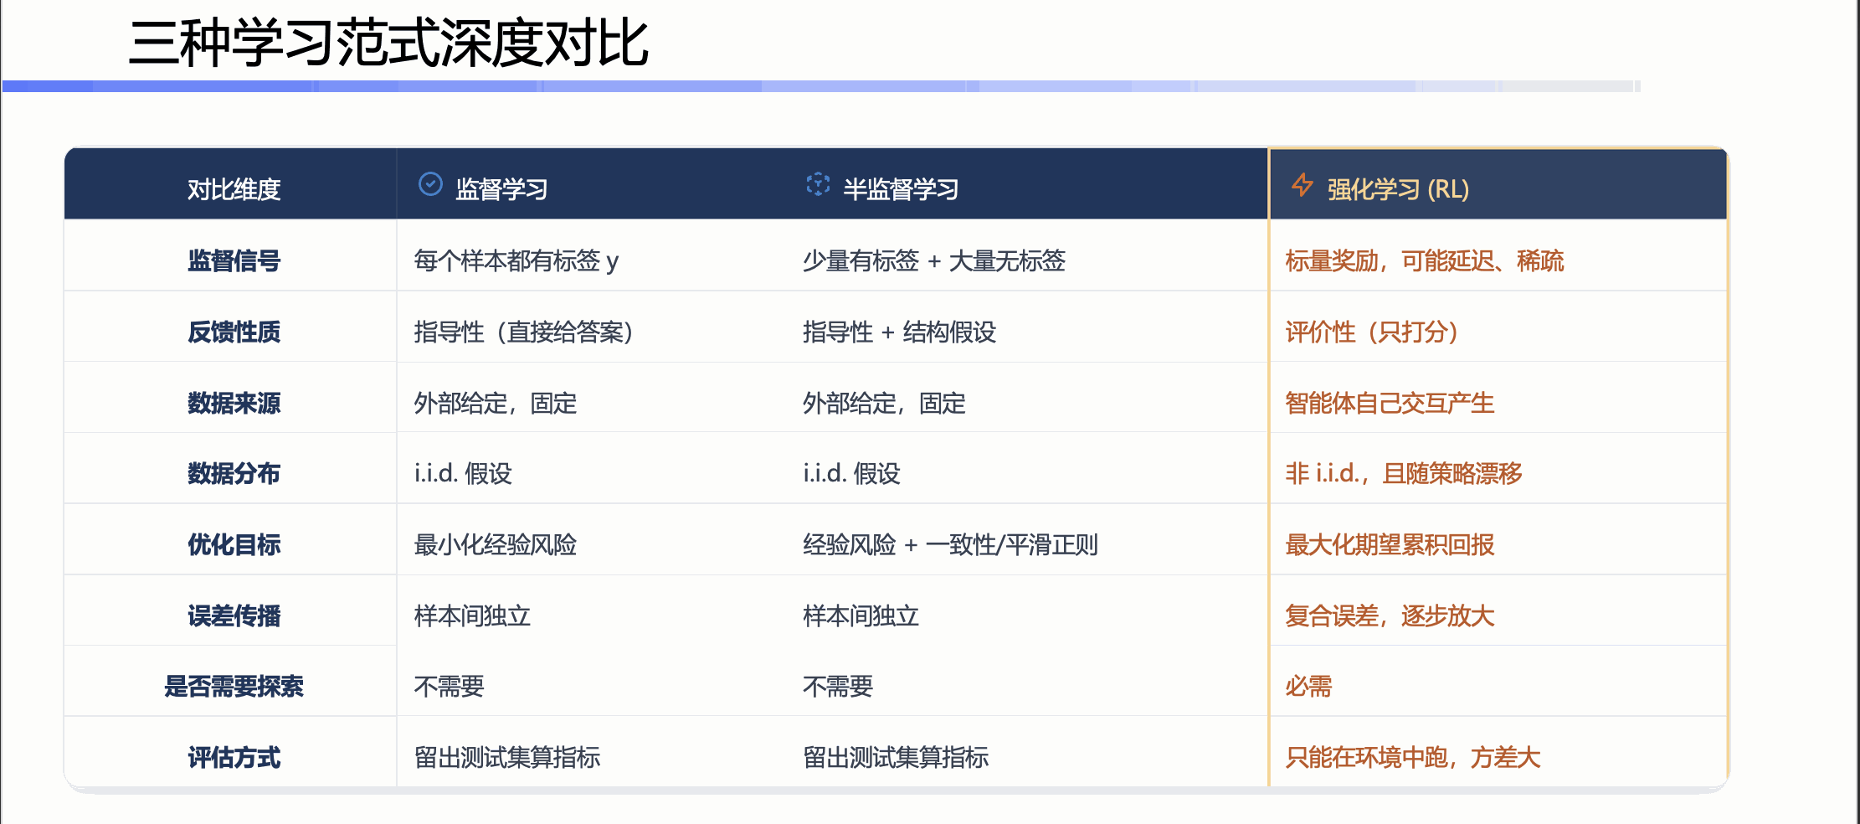1860x824 pixels.
Task: Select the 反馈性质 row label
Action: 234,332
